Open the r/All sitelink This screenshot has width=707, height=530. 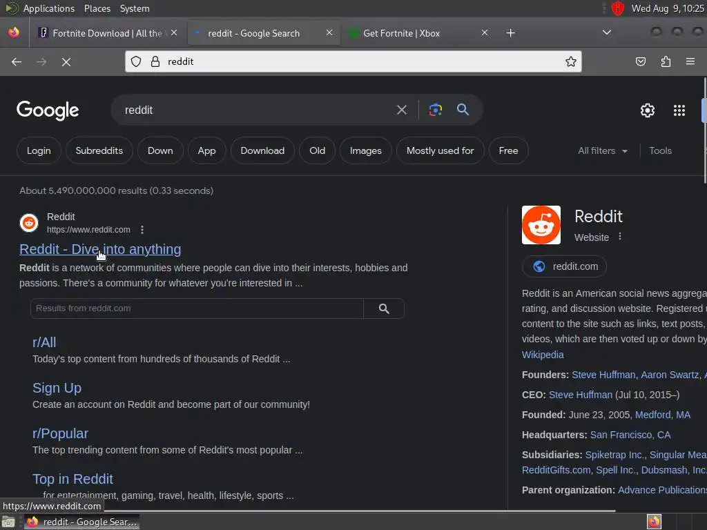[44, 342]
